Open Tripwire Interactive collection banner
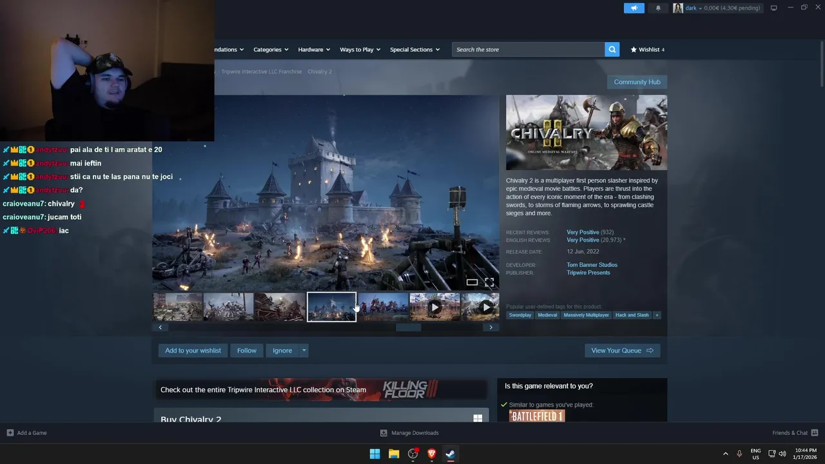Image resolution: width=825 pixels, height=464 pixels. click(320, 389)
